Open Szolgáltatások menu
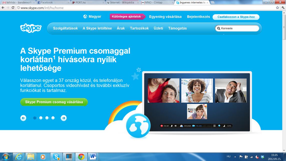286x161 pixels. [65, 28]
